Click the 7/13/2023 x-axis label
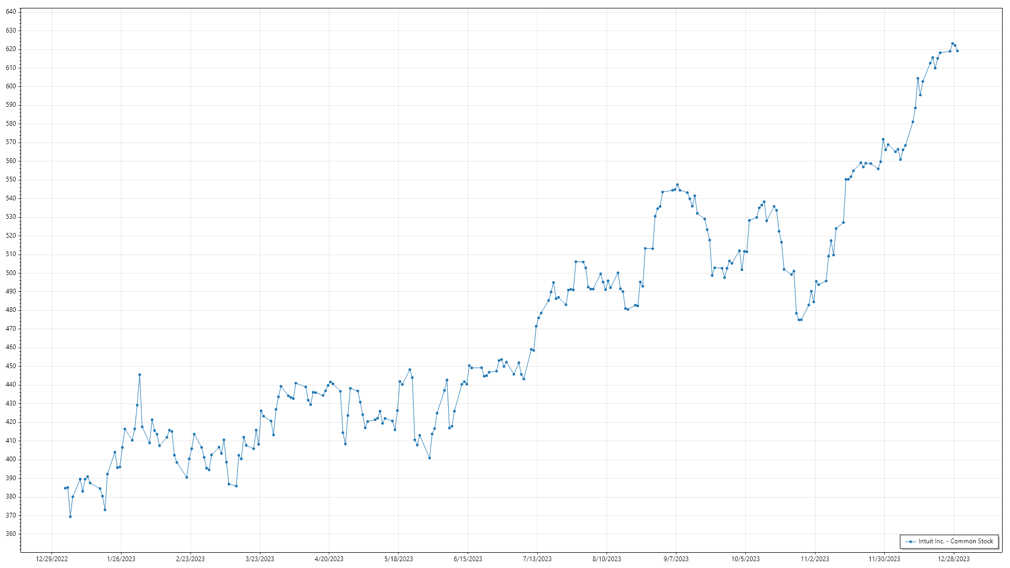Viewport: 1010px width, 568px height. [x=537, y=559]
